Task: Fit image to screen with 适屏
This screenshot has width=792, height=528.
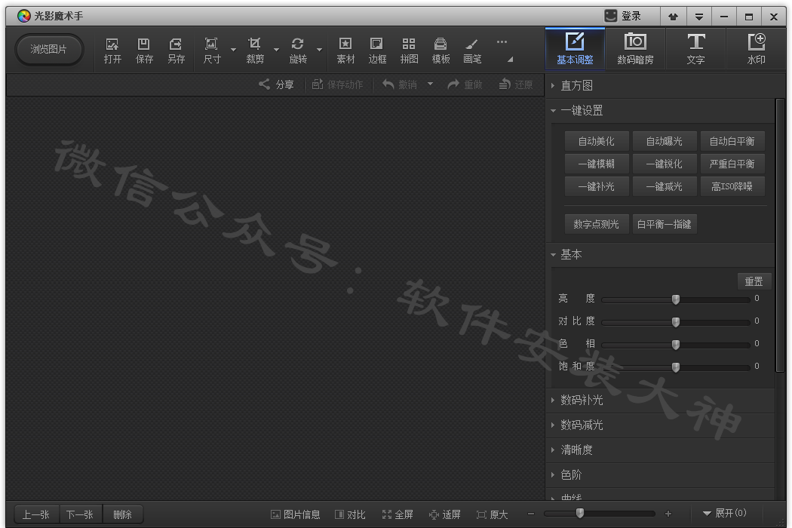Action: (445, 514)
